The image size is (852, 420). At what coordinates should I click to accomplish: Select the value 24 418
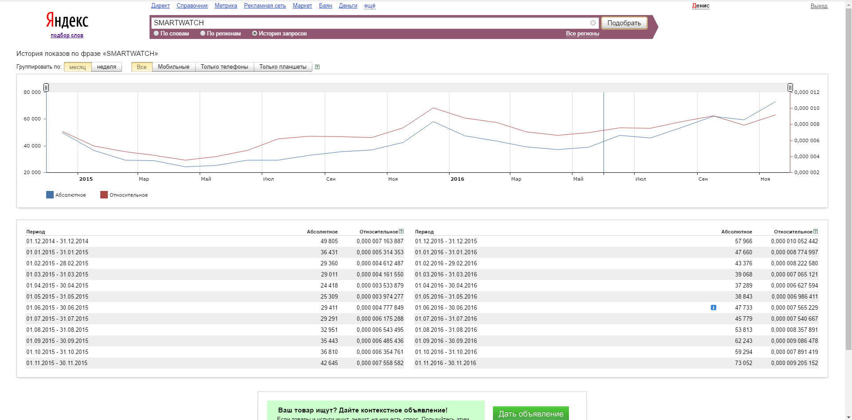coord(329,286)
